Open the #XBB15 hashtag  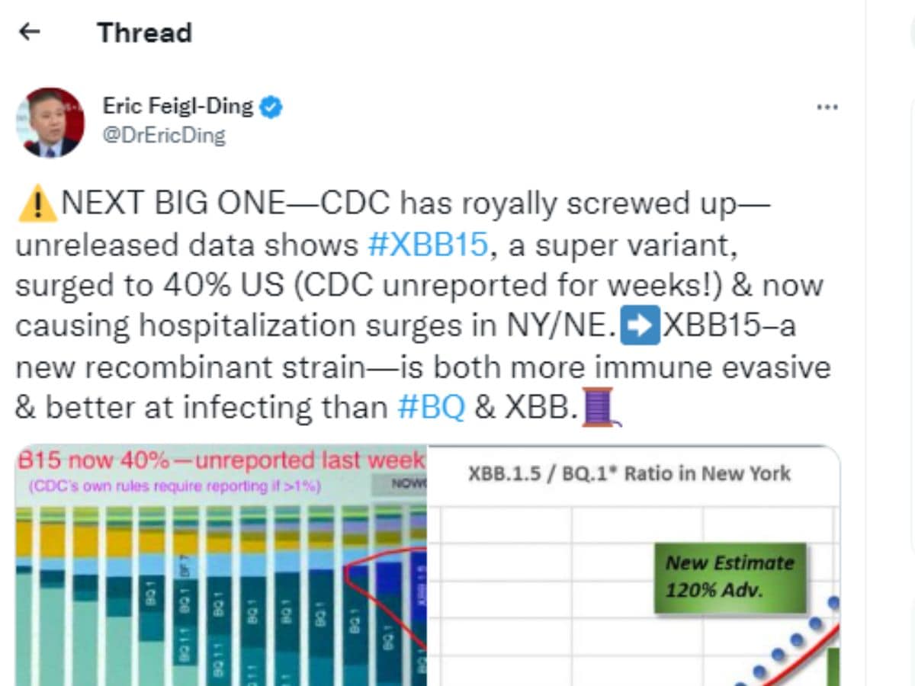coord(427,245)
